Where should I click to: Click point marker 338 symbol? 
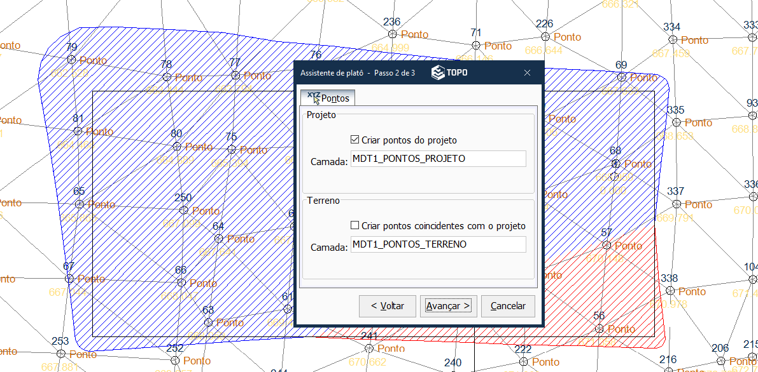pyautogui.click(x=670, y=291)
